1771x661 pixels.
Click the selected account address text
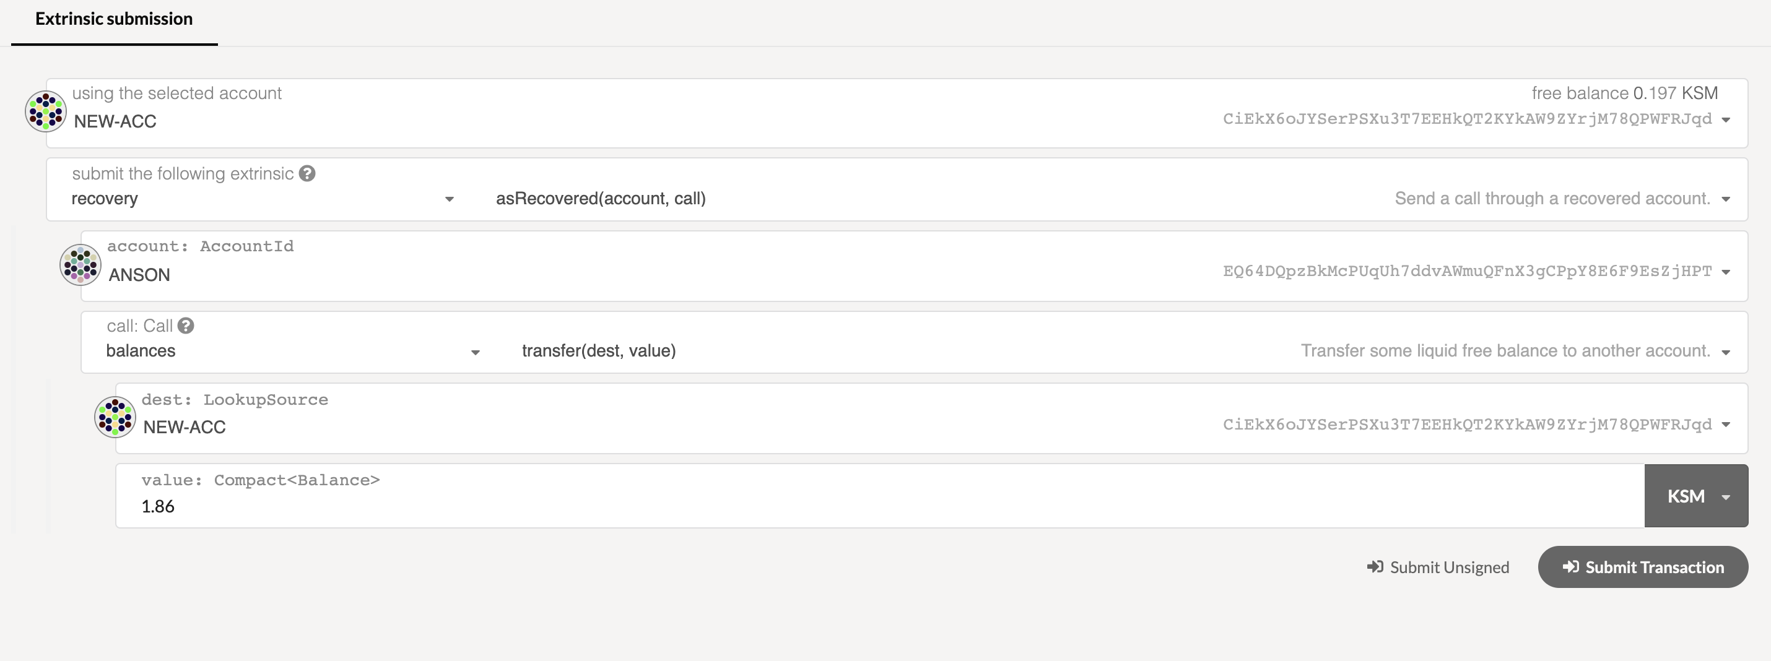pyautogui.click(x=1467, y=119)
